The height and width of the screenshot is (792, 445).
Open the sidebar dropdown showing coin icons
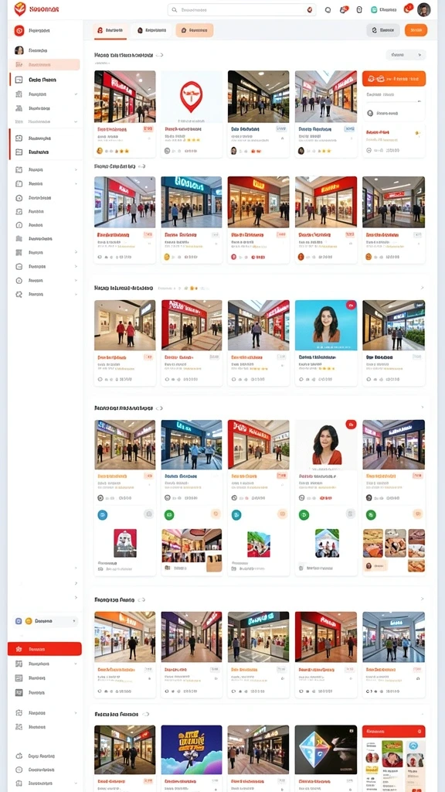pos(46,621)
